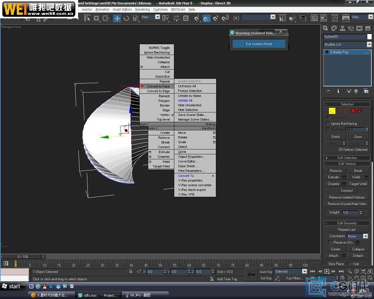Click the Grow selection button
The image size is (374, 299).
click(358, 137)
